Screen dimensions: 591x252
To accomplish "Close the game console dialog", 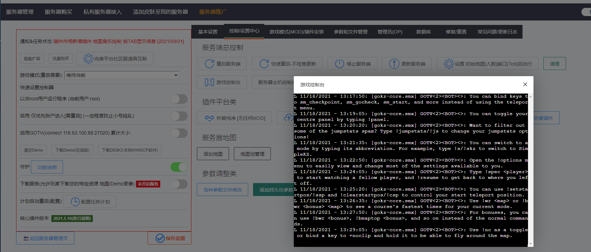I will click(x=525, y=84).
